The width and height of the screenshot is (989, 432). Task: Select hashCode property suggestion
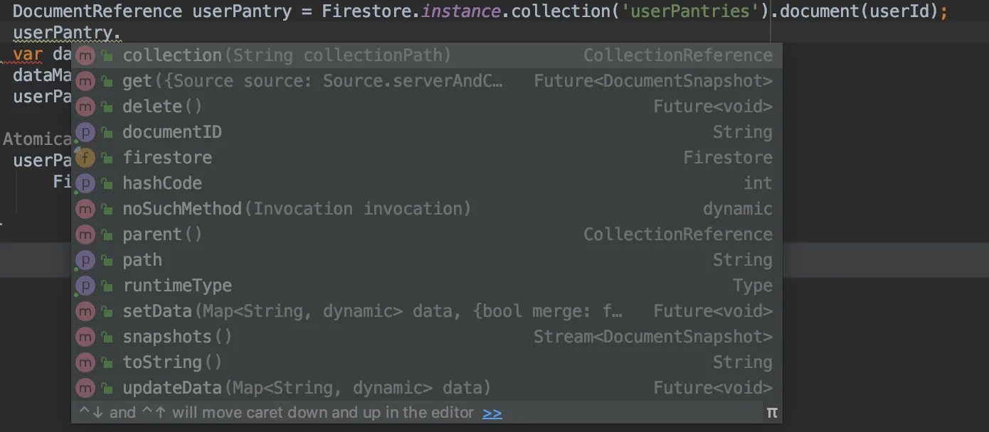427,183
